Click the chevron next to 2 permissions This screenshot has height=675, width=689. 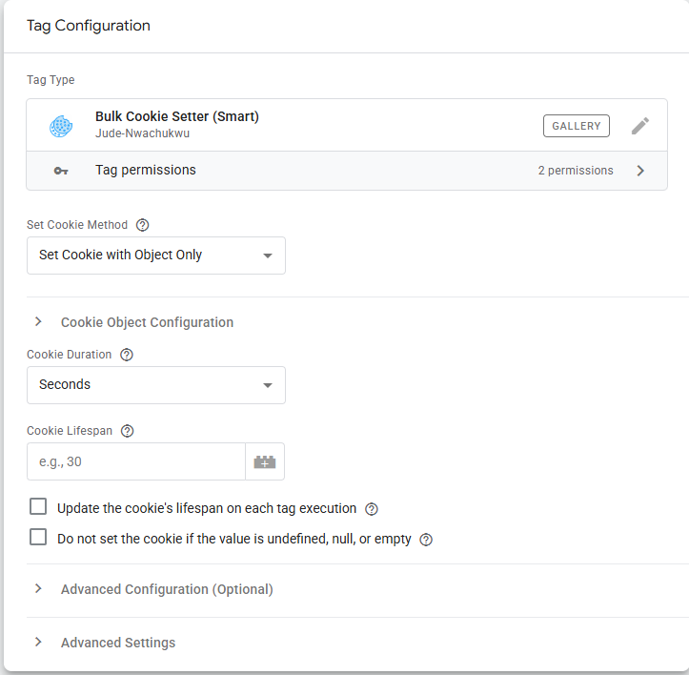point(640,171)
